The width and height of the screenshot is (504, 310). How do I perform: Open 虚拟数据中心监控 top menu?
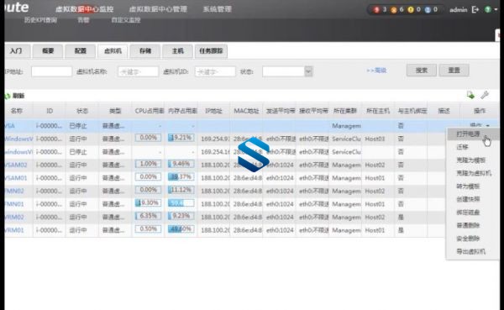click(84, 9)
